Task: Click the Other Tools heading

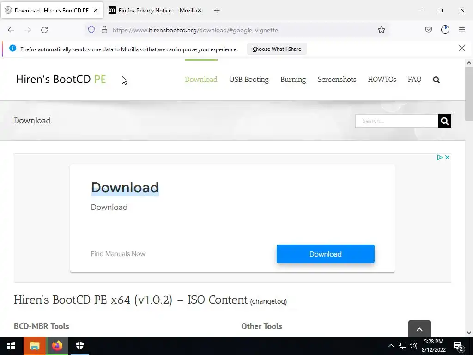Action: [x=261, y=326]
